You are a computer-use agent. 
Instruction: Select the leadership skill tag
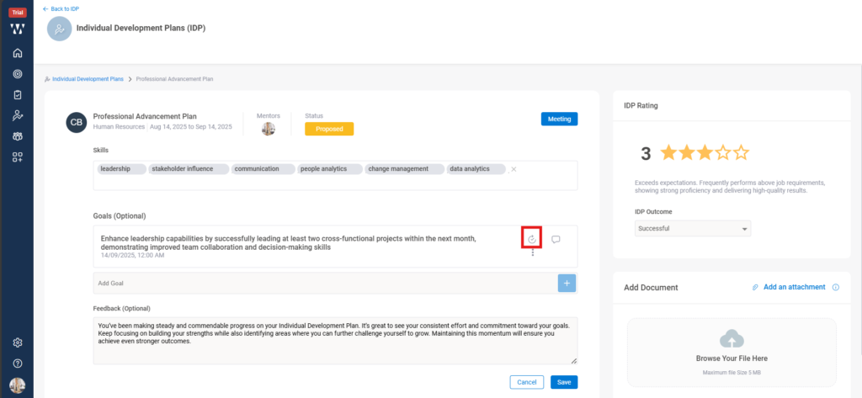point(121,169)
